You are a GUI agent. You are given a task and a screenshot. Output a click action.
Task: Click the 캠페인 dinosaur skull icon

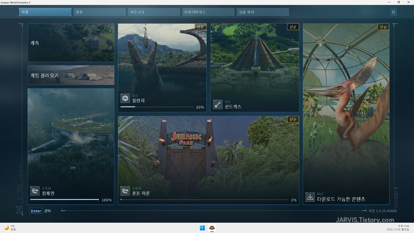35,191
